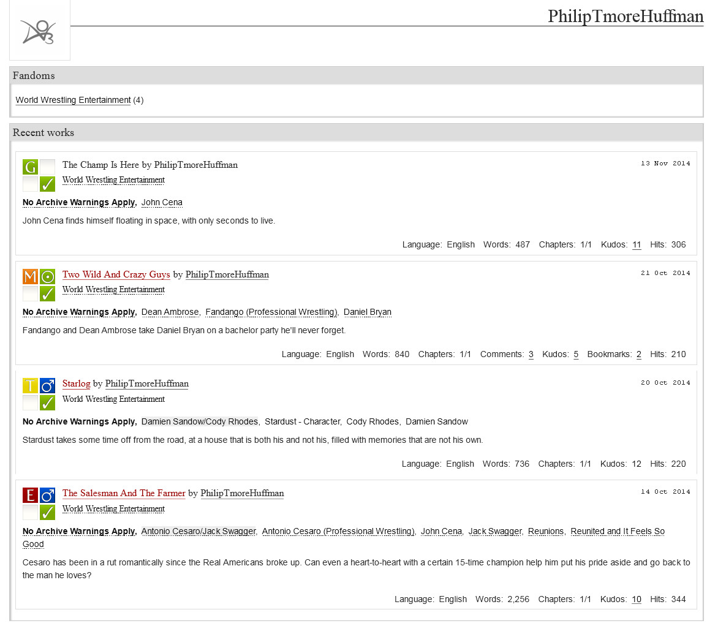Open World Wrestling Entertainment under Fandoms
The height and width of the screenshot is (626, 707).
(x=73, y=100)
